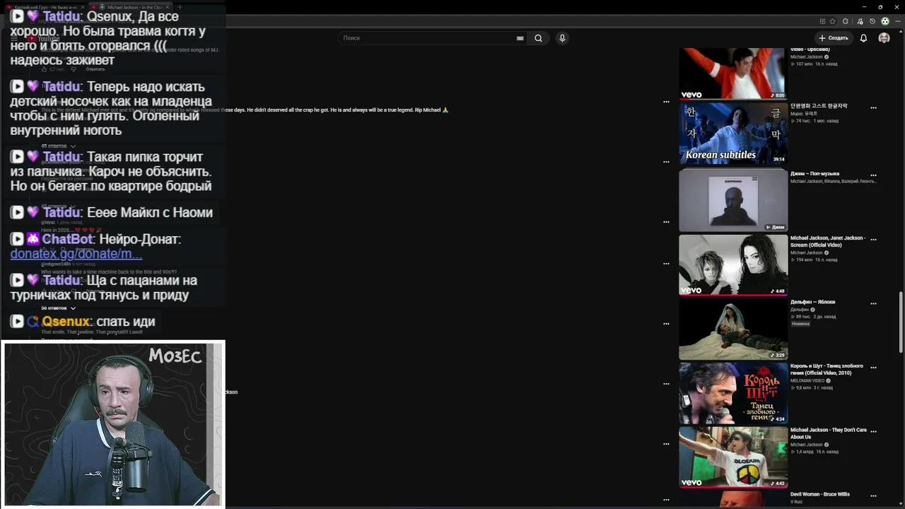Open options for 'Дельфин — Яблоки' video
Viewport: 905px width, 509px height.
click(x=873, y=303)
